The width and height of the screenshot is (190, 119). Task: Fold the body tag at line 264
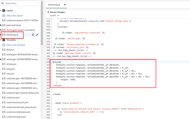[x=51, y=103]
